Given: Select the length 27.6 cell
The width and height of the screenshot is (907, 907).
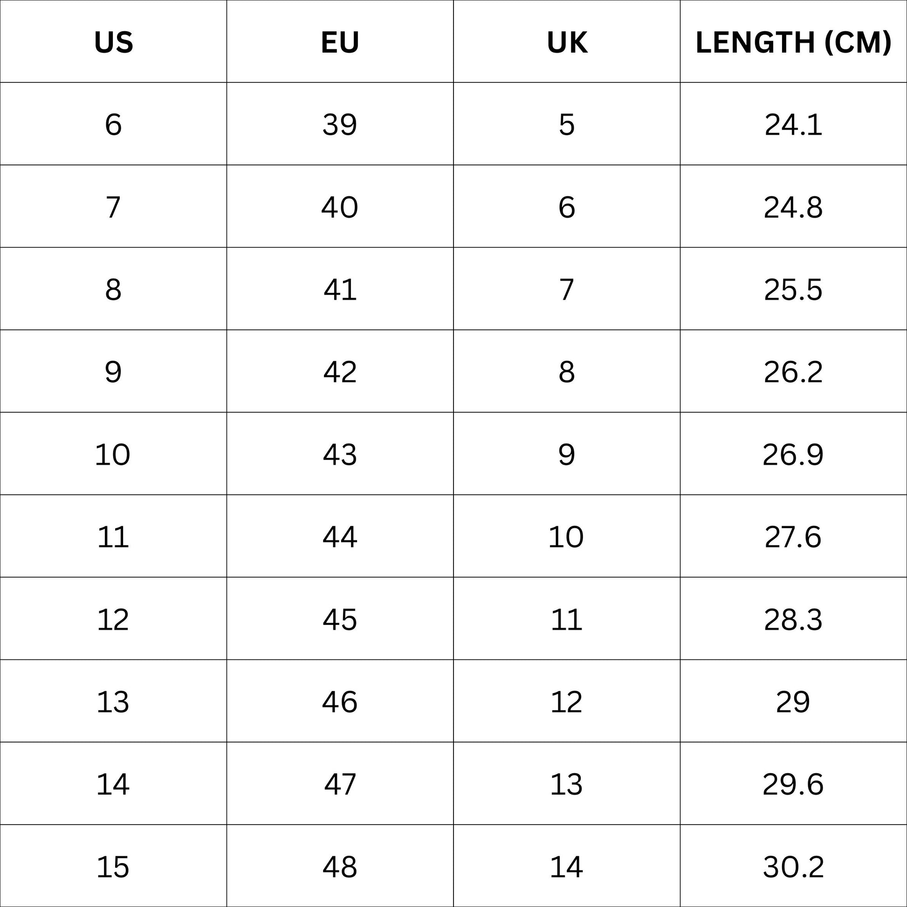Looking at the screenshot, I should tap(793, 536).
